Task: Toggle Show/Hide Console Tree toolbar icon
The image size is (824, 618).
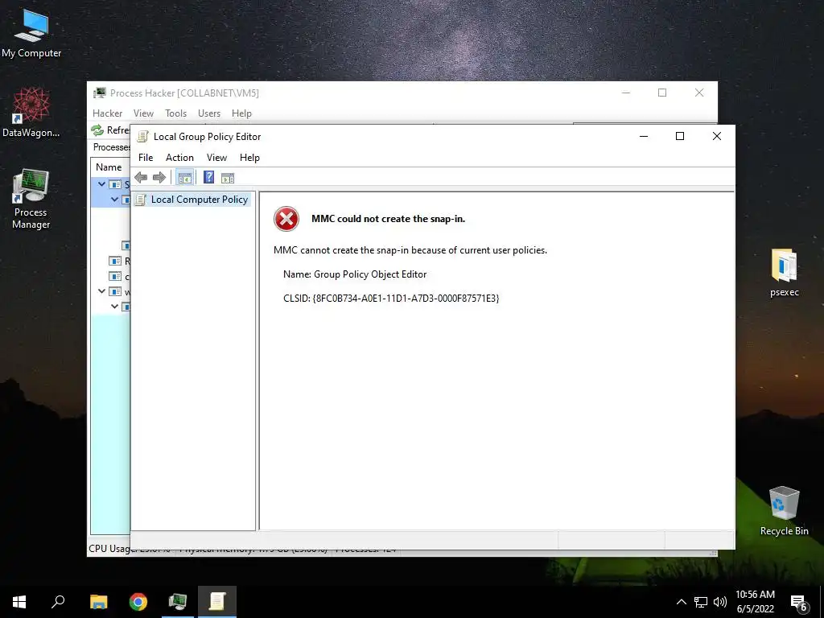Action: point(184,178)
